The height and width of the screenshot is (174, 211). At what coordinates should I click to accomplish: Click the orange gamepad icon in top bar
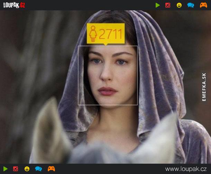[203, 5]
